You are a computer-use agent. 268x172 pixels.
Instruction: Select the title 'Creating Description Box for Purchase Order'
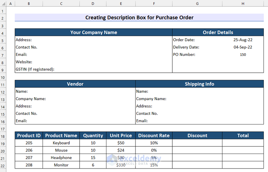[x=139, y=18]
